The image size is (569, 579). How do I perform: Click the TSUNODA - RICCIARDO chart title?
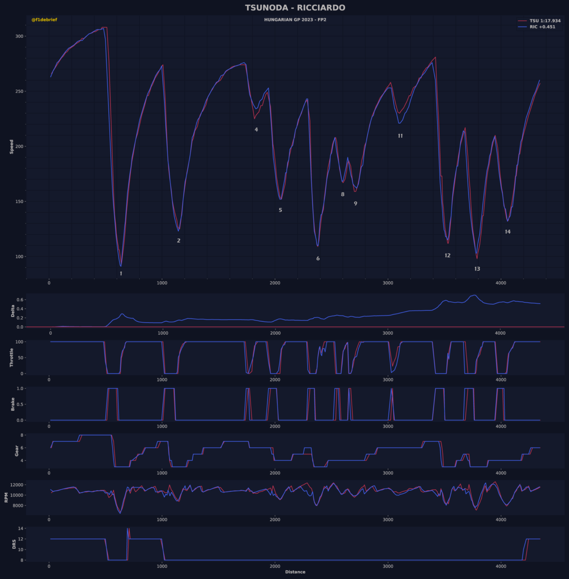pyautogui.click(x=295, y=8)
